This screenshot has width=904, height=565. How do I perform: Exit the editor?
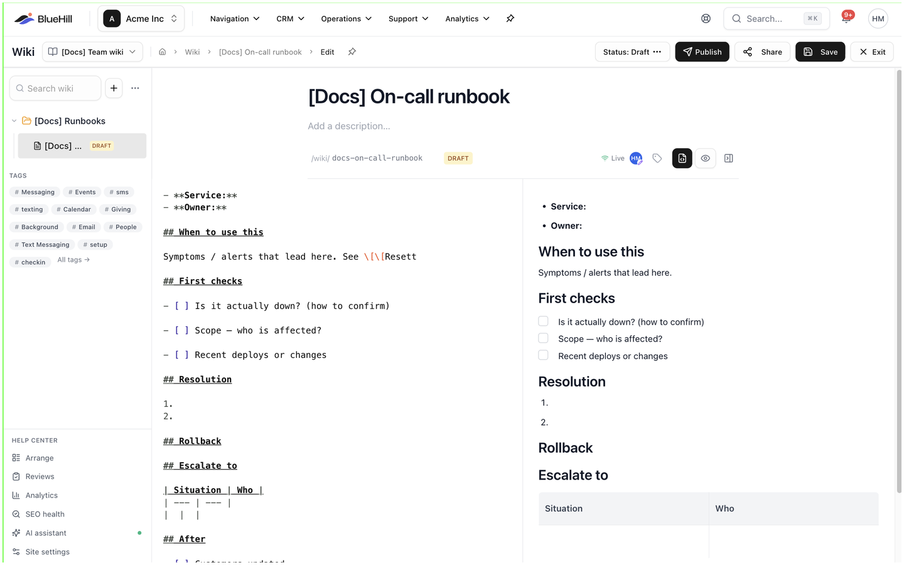[872, 52]
